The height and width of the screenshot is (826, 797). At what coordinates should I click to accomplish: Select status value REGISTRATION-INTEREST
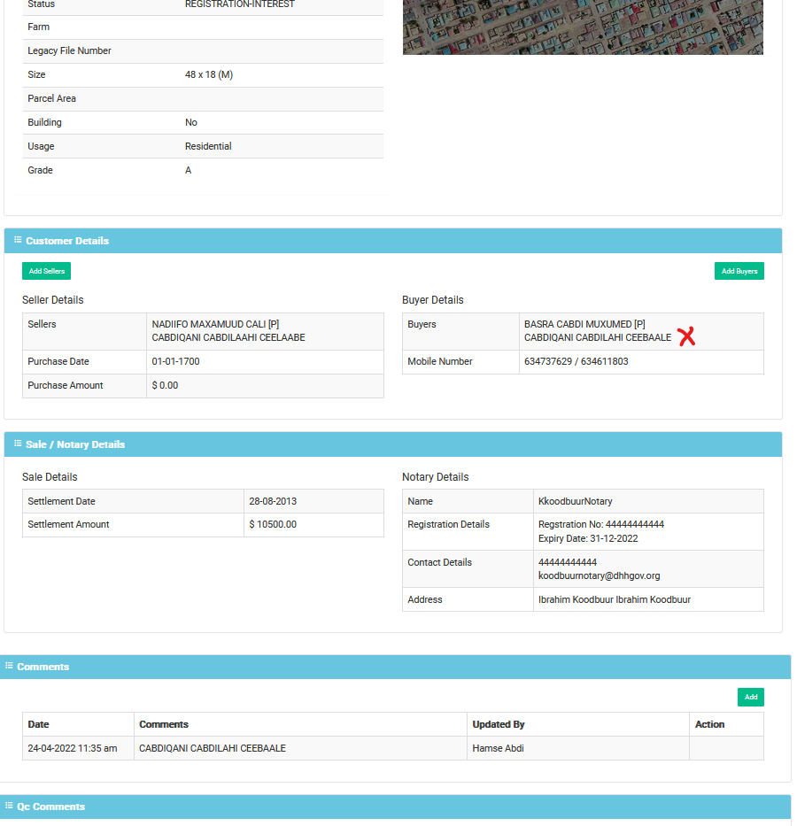[x=240, y=4]
